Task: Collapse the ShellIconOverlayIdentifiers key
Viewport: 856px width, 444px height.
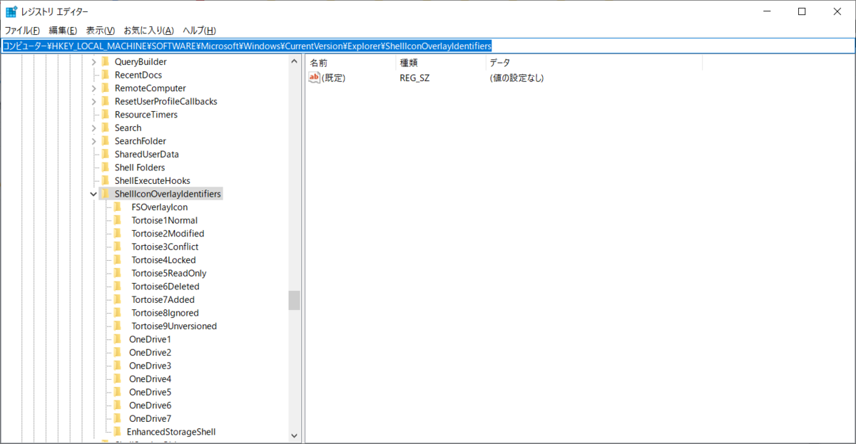Action: (93, 193)
